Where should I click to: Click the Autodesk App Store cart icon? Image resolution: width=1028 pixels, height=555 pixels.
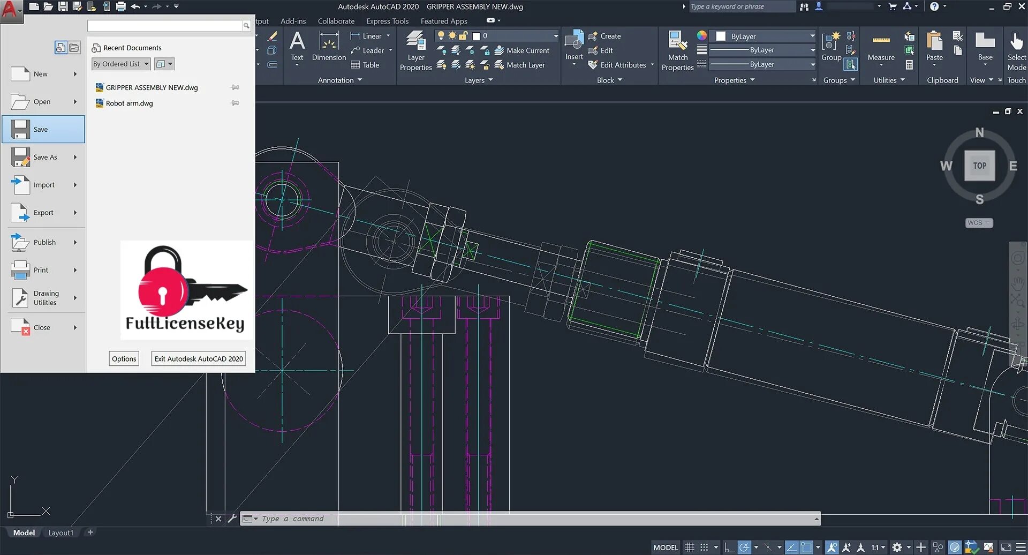point(892,6)
